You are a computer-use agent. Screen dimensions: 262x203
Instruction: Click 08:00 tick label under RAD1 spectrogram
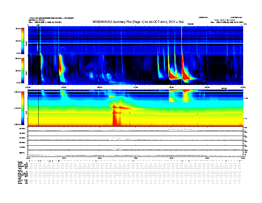[100, 87]
